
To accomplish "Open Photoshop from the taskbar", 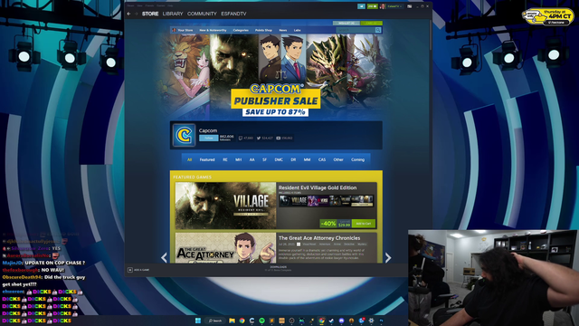I will 381,321.
